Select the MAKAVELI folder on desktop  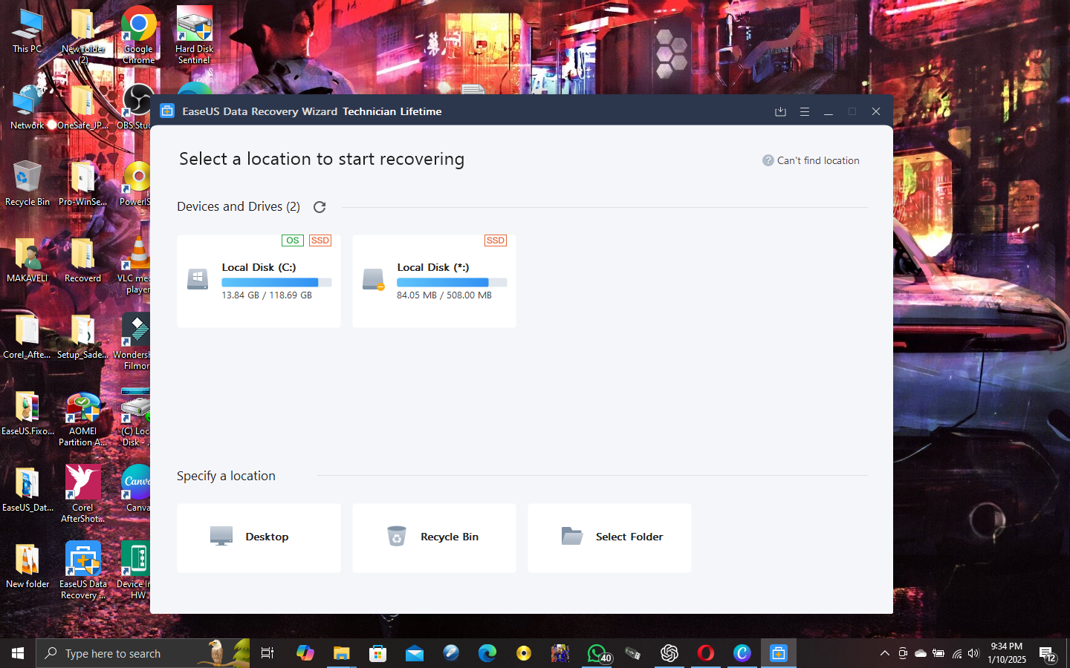27,261
